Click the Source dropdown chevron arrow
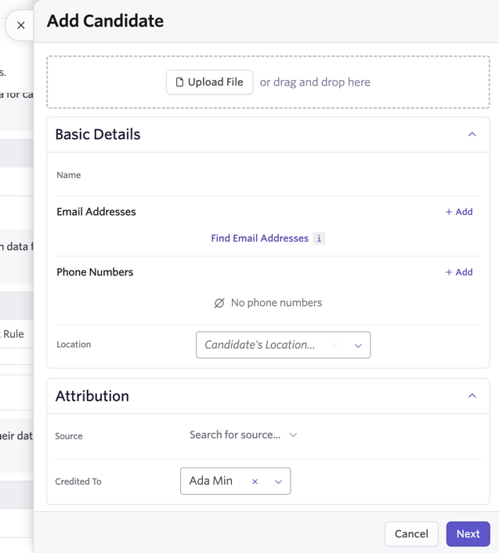Viewport: 499px width, 553px height. pos(293,435)
